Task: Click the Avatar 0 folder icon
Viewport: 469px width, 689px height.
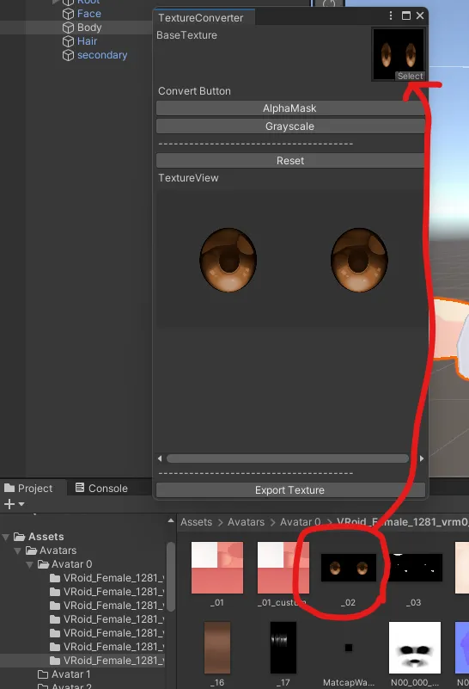Action: click(x=43, y=563)
